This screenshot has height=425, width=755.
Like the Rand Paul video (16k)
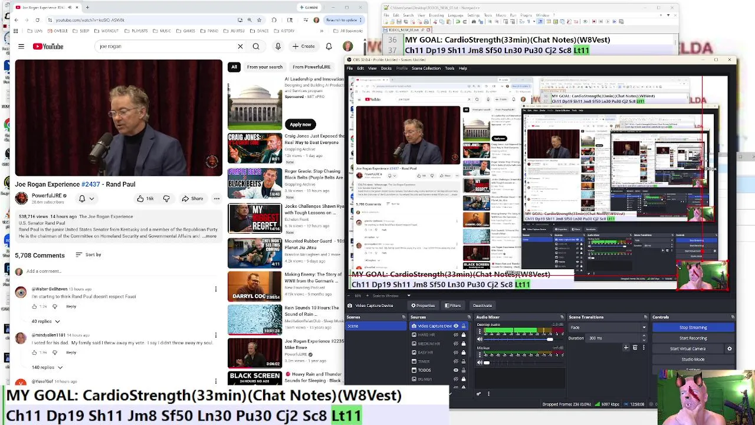click(x=146, y=198)
